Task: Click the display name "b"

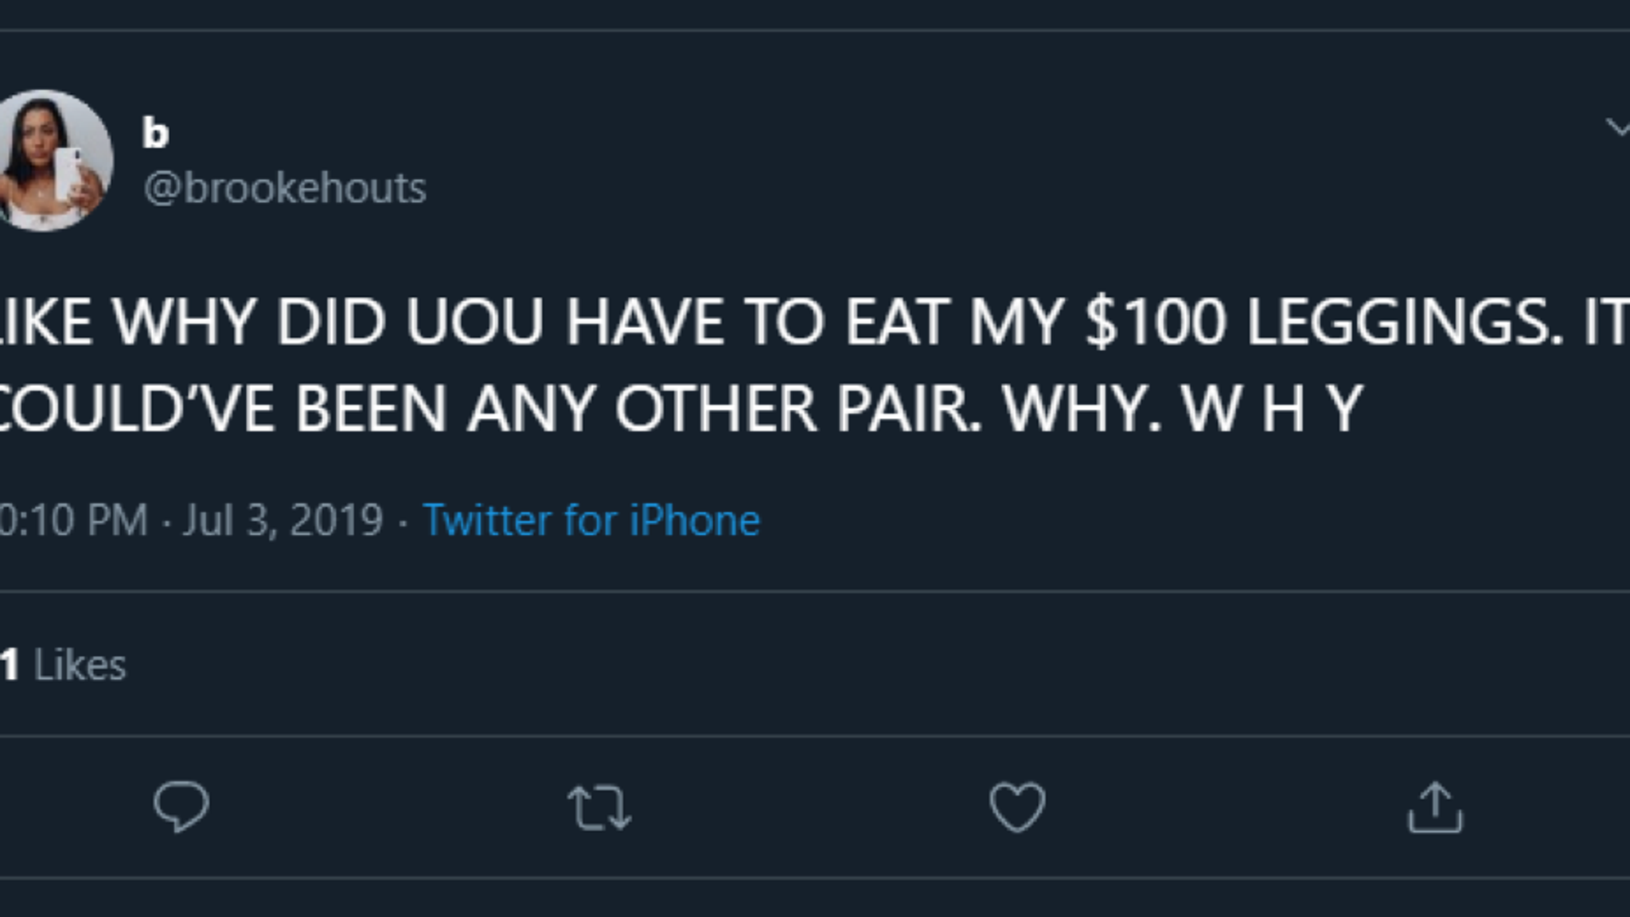Action: (155, 133)
